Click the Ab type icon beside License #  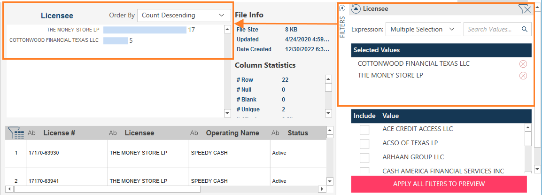(32, 133)
